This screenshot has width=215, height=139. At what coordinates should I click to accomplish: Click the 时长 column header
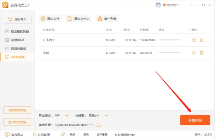(127, 30)
